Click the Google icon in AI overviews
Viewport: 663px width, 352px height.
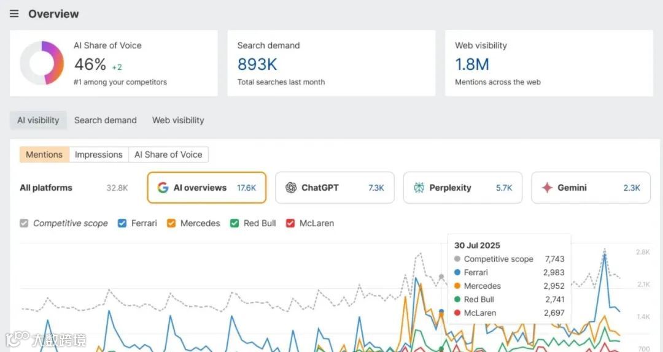[x=163, y=188]
